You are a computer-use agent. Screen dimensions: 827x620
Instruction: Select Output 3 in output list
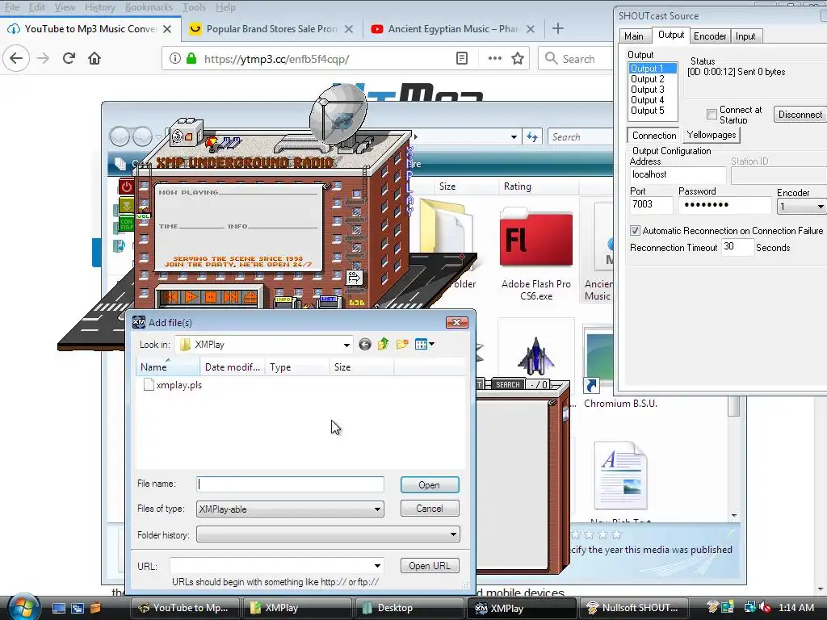pyautogui.click(x=647, y=90)
